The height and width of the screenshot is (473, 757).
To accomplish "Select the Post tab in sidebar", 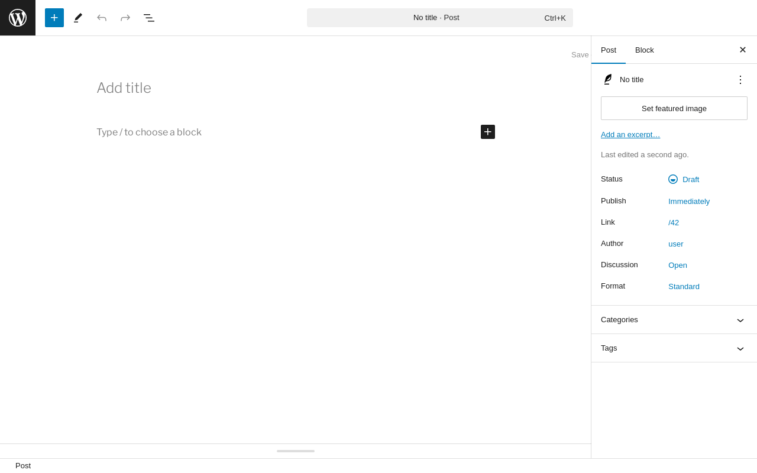I will coord(609,50).
